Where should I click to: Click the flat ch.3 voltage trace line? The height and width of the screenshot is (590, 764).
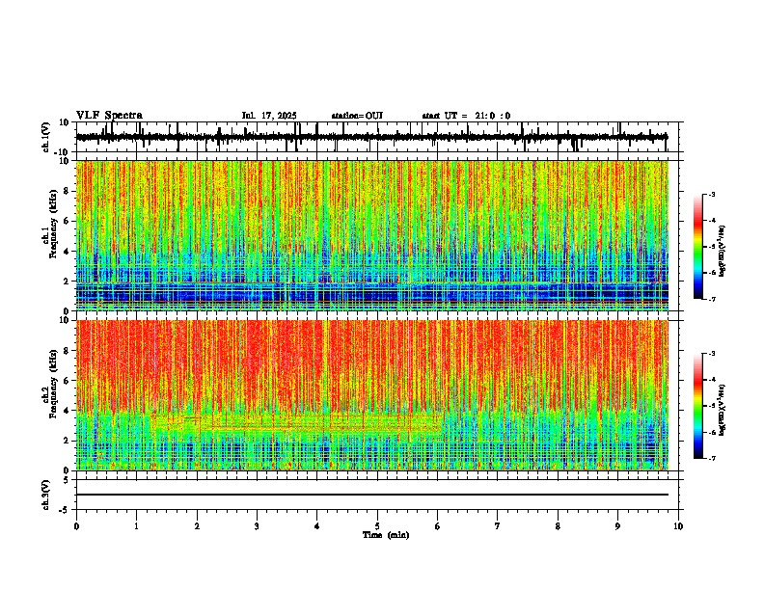click(372, 495)
